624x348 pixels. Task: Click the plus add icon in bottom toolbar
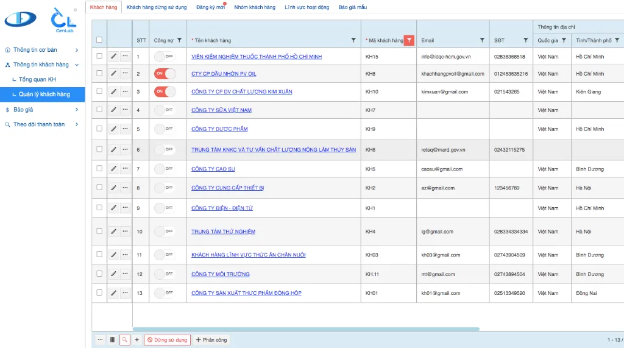(137, 339)
